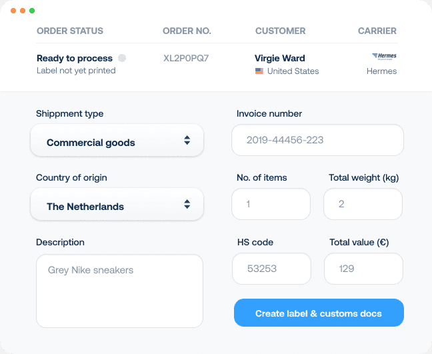Select the HS code input field

271,269
